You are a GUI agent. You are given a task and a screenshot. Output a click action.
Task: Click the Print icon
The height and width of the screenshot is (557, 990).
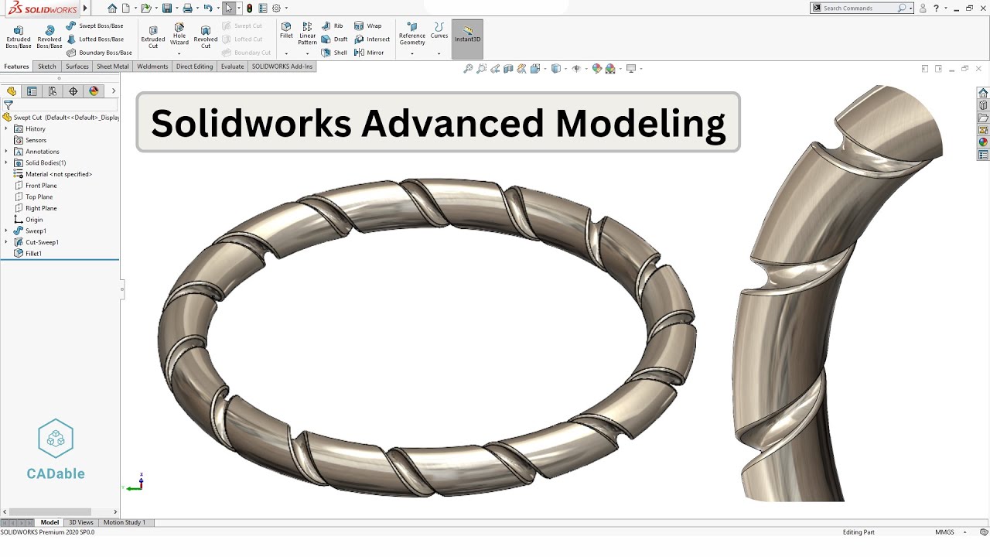pos(186,9)
